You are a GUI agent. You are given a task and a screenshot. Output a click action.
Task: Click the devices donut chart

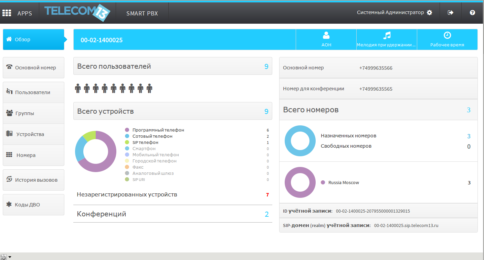click(x=96, y=151)
